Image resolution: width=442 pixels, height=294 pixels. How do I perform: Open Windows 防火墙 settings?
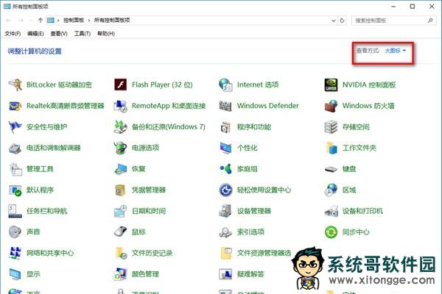pyautogui.click(x=368, y=106)
